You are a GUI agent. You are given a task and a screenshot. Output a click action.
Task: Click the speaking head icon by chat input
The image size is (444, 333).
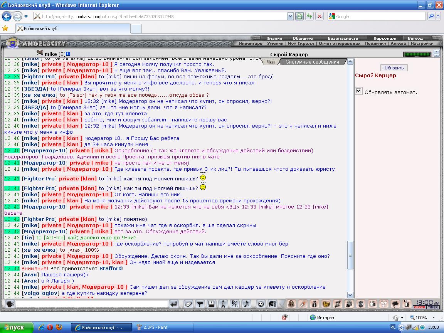click(10, 304)
